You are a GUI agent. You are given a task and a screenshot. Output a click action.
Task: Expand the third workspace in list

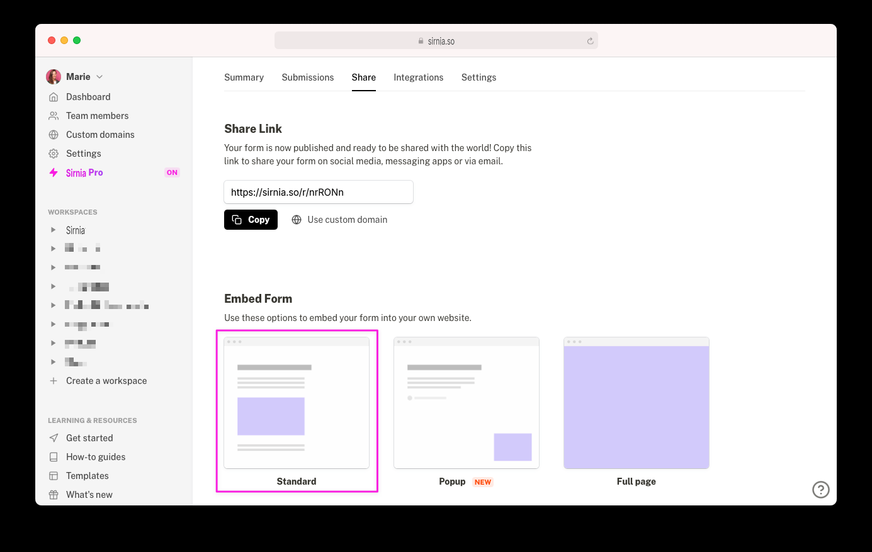54,268
